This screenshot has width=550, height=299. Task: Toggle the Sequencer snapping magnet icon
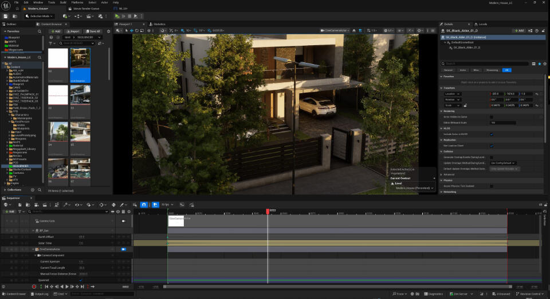[144, 205]
